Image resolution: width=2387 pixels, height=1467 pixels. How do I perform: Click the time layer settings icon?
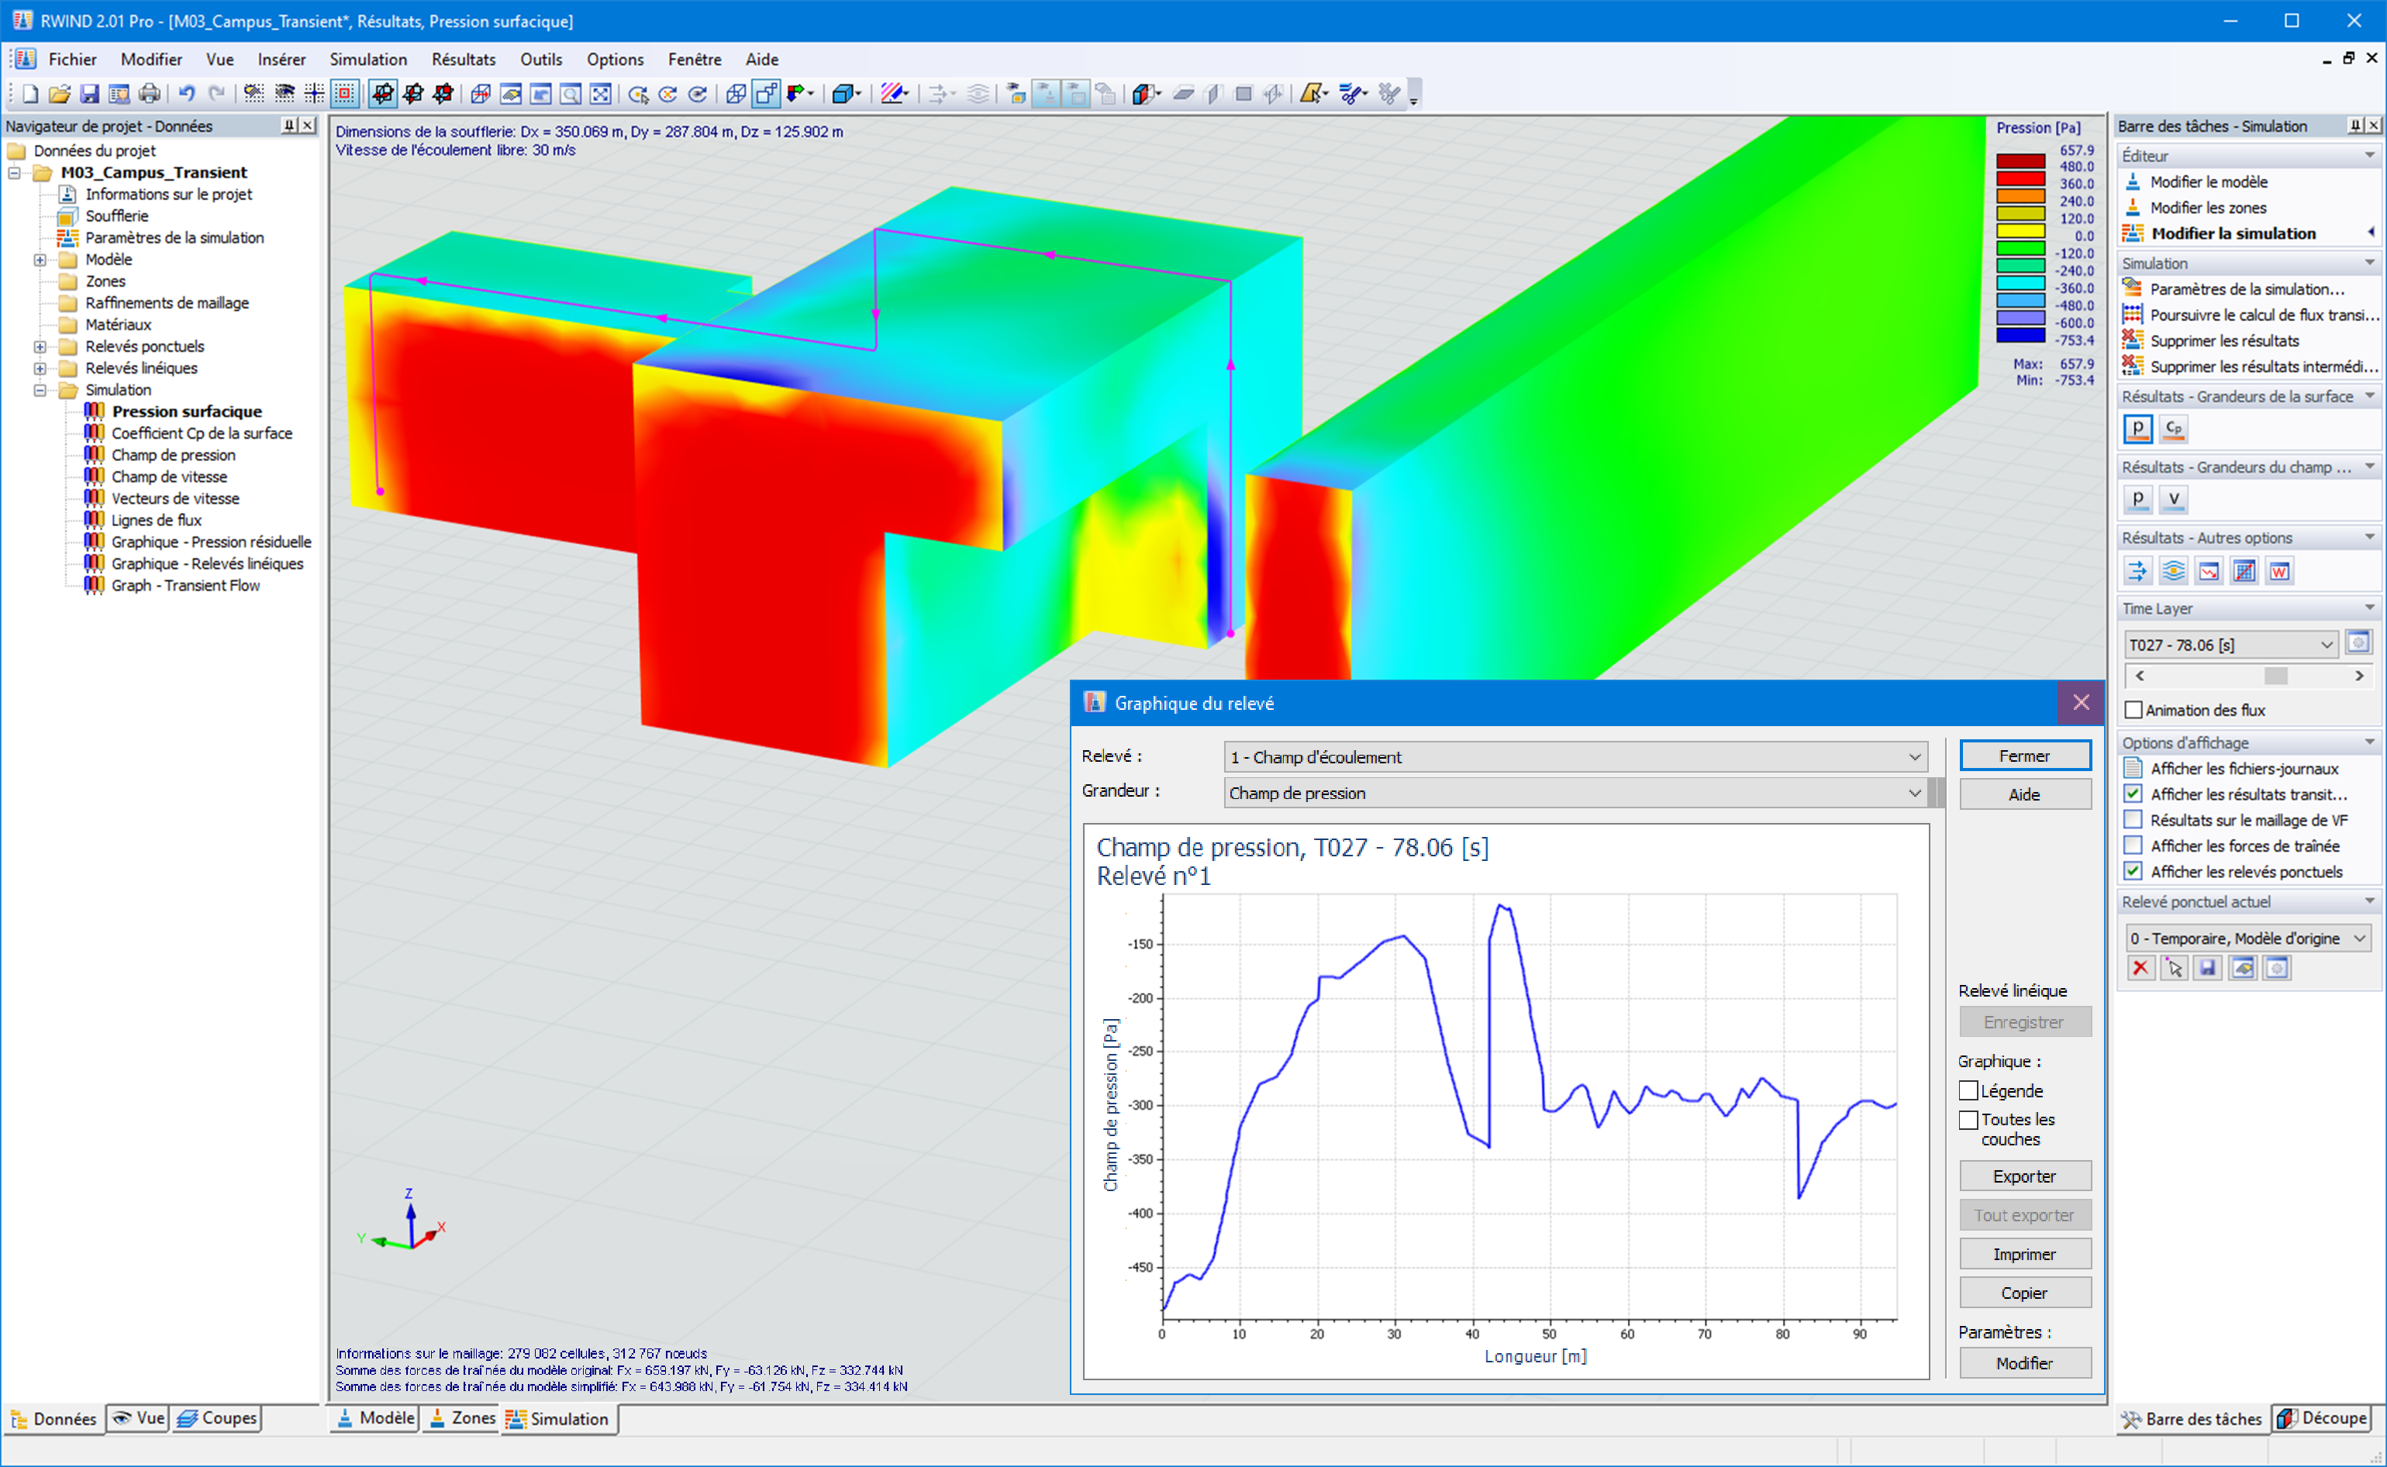(x=2358, y=643)
